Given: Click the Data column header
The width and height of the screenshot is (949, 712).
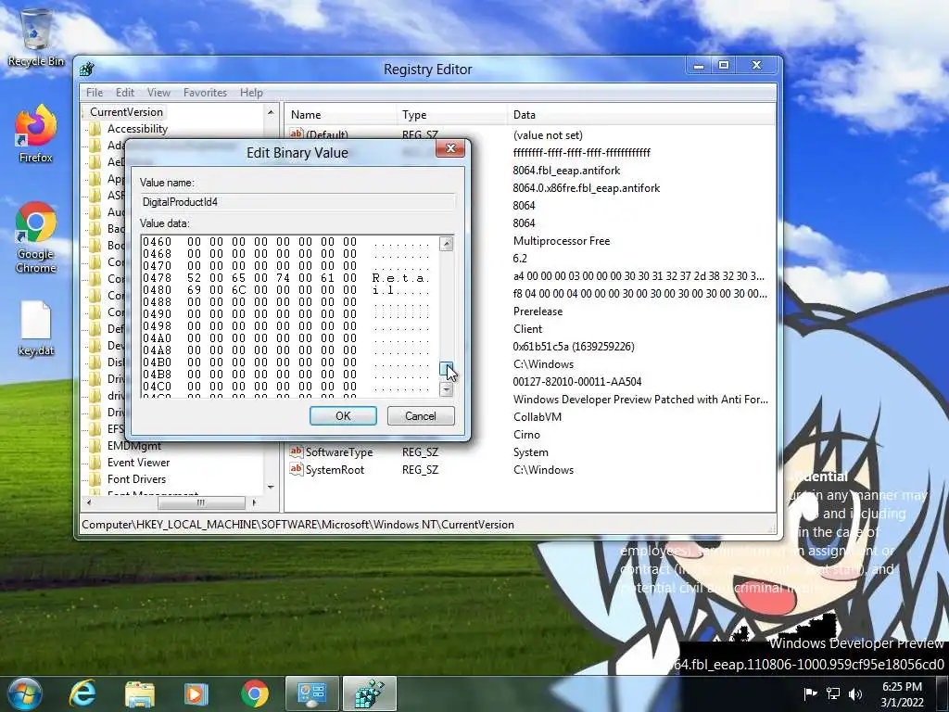Looking at the screenshot, I should 641,114.
